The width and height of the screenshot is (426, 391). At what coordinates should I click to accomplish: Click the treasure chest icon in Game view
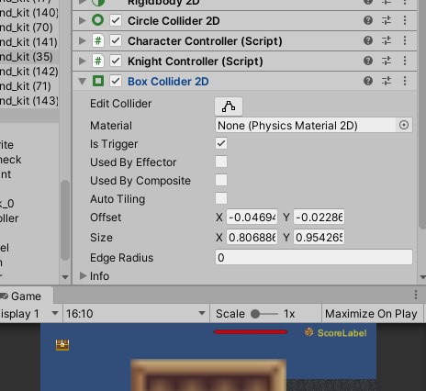(x=62, y=345)
